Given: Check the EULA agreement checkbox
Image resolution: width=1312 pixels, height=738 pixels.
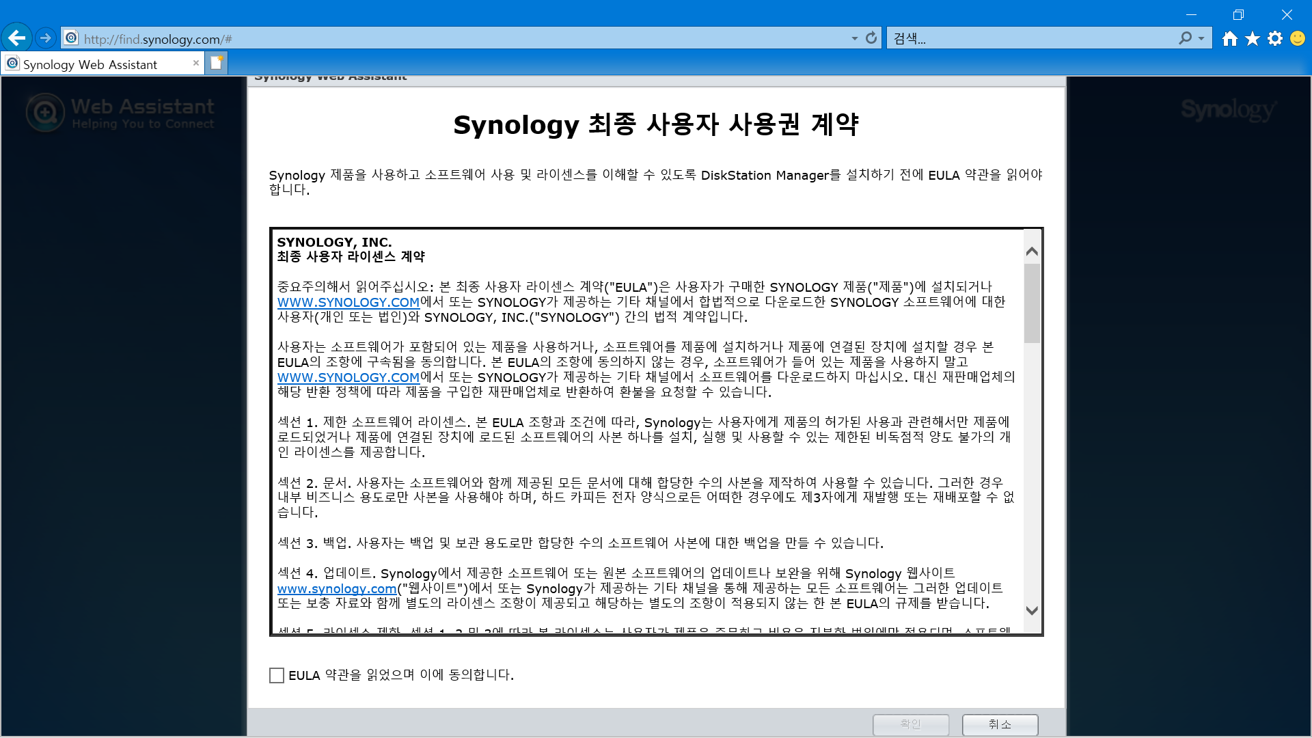Looking at the screenshot, I should pos(277,676).
